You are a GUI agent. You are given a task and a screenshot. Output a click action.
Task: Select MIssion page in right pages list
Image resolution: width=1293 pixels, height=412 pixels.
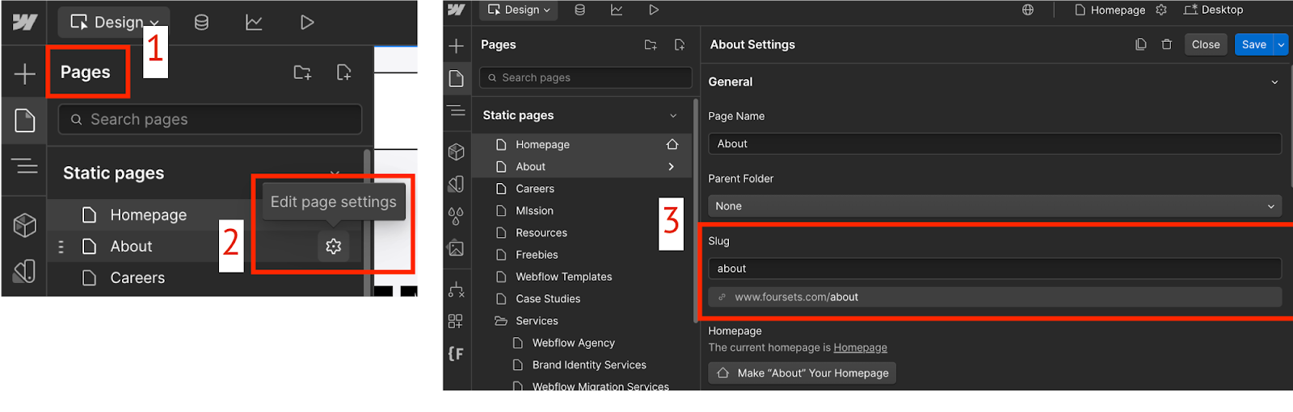point(534,210)
